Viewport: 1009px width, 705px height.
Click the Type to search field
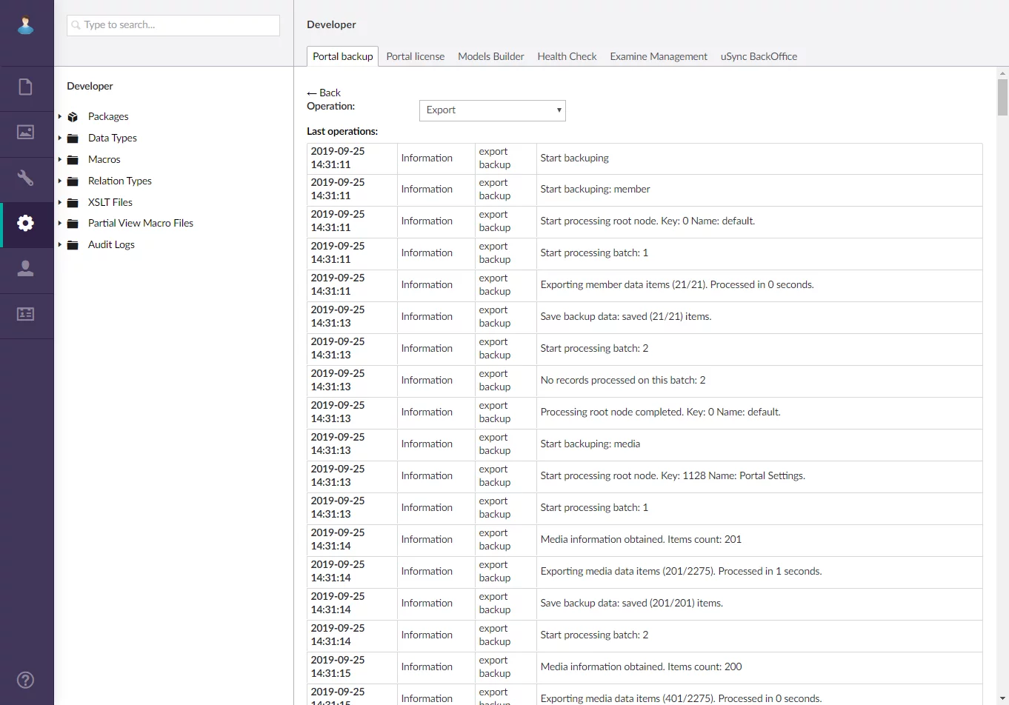[x=173, y=25]
